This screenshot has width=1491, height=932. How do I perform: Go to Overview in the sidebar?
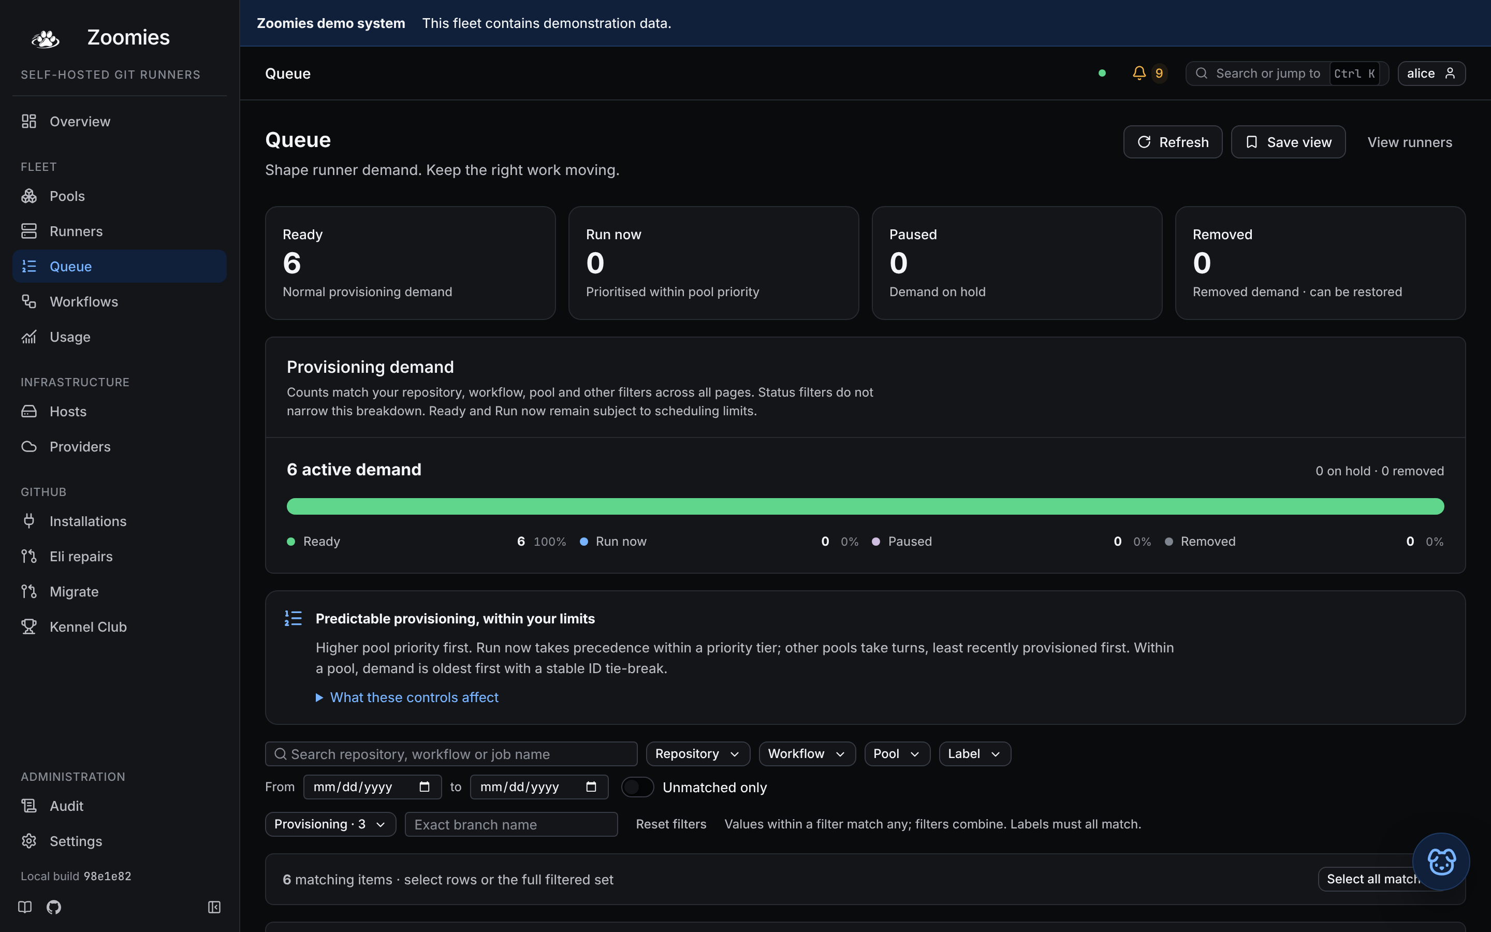120,122
